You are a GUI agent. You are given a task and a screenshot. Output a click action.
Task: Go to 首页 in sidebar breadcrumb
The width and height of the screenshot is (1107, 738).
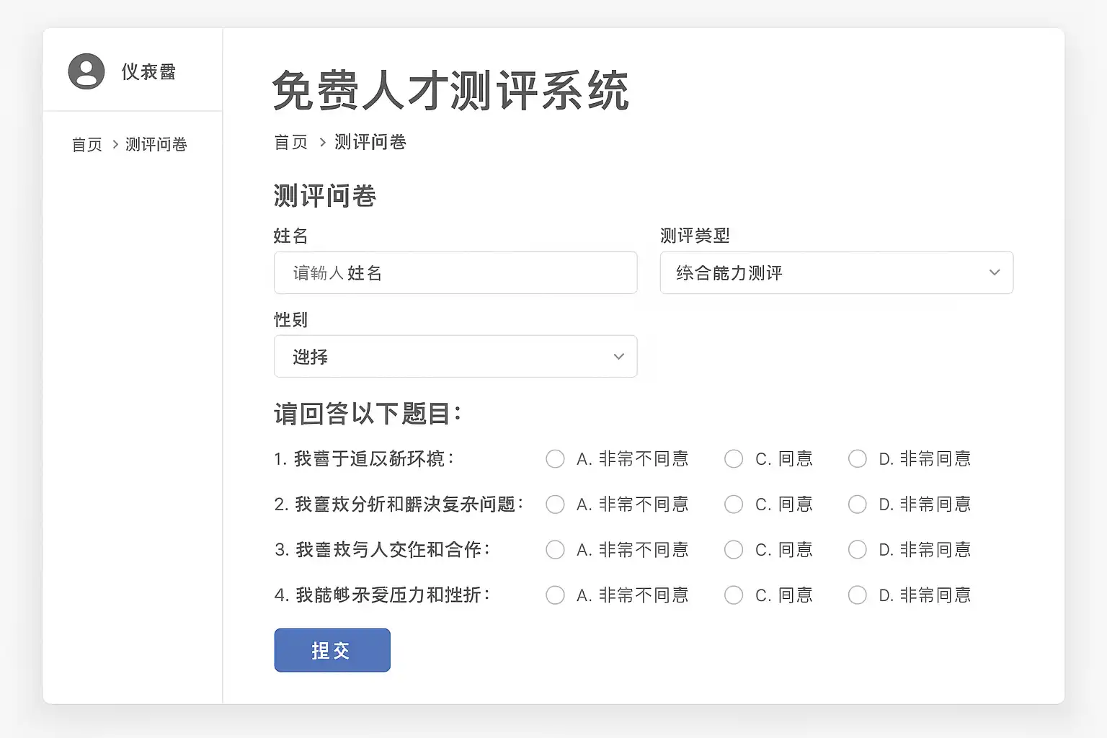[87, 144]
